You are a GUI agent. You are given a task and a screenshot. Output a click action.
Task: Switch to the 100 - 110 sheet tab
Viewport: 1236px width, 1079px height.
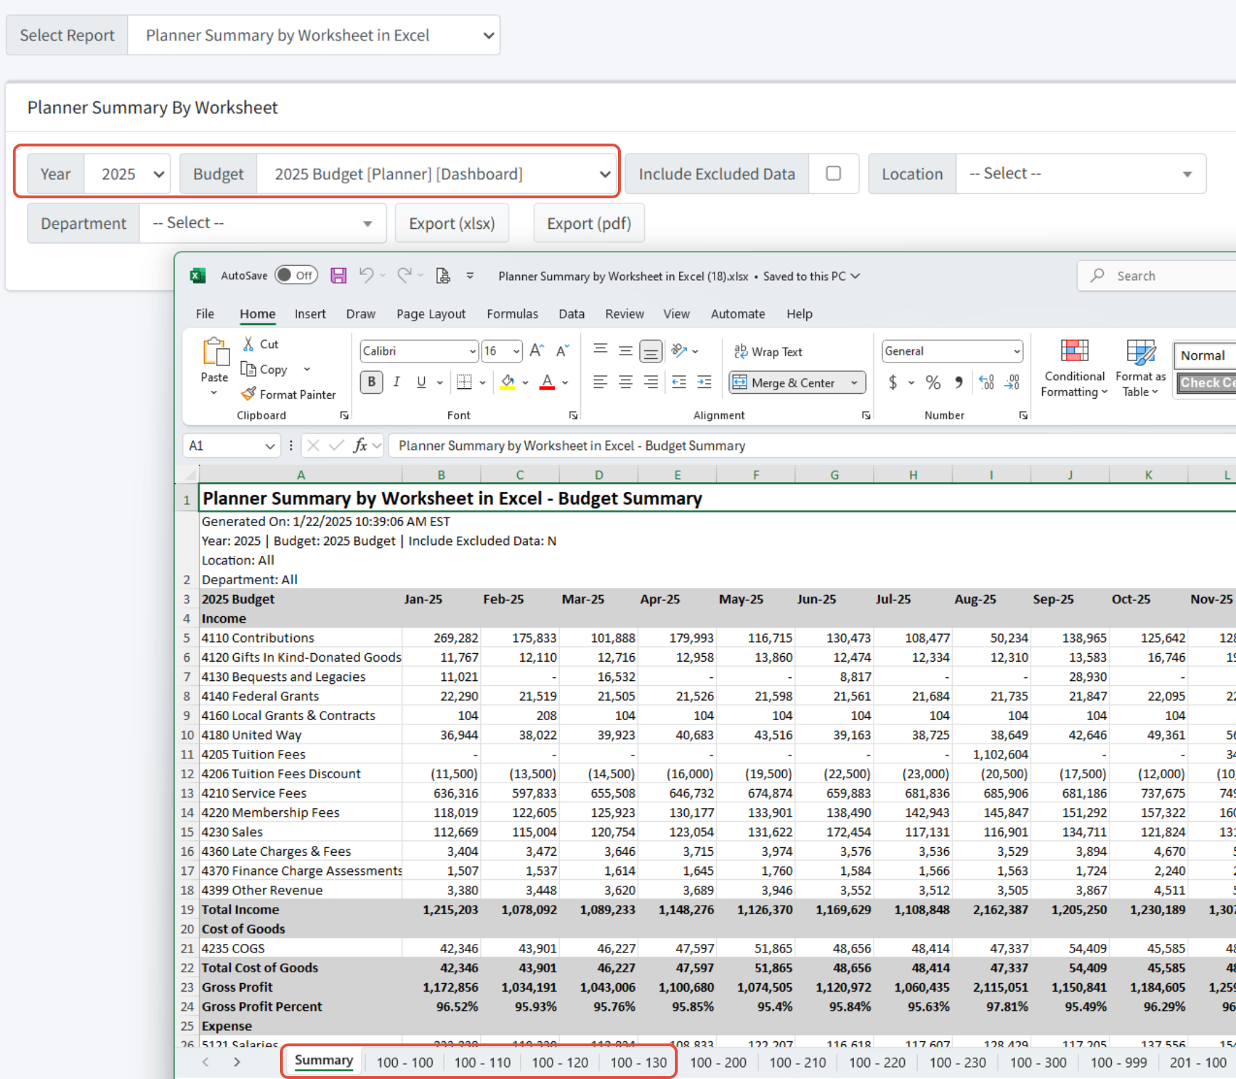tap(482, 1062)
